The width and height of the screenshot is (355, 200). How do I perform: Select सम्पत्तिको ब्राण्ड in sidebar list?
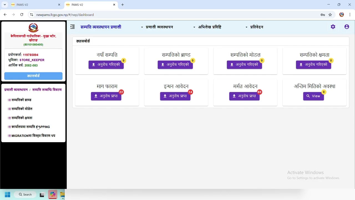click(20, 100)
